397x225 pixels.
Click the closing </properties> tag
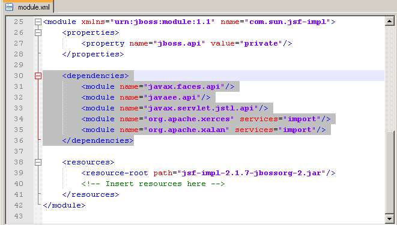93,55
